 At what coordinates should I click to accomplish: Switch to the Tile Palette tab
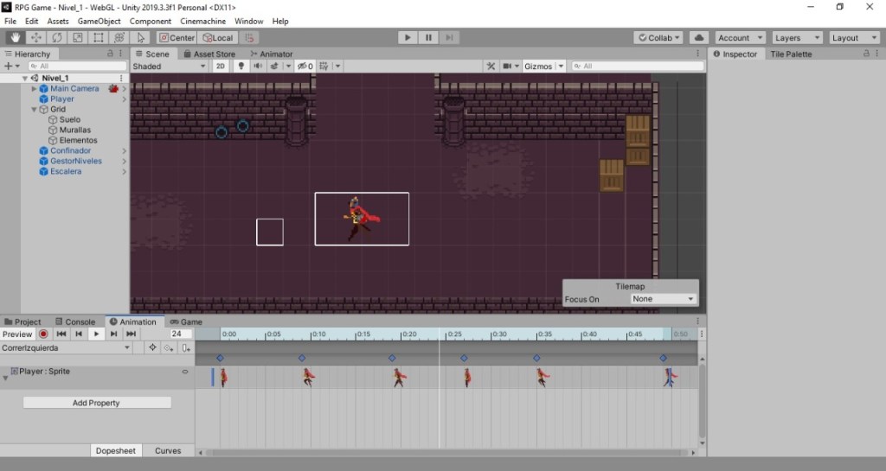[x=791, y=54]
